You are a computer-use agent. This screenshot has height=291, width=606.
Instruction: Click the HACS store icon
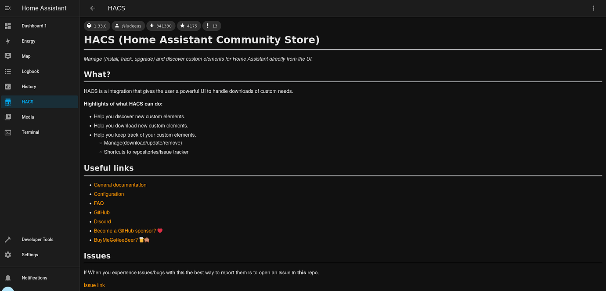coord(7,102)
